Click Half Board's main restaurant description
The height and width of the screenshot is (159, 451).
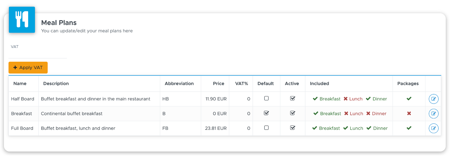pos(96,99)
